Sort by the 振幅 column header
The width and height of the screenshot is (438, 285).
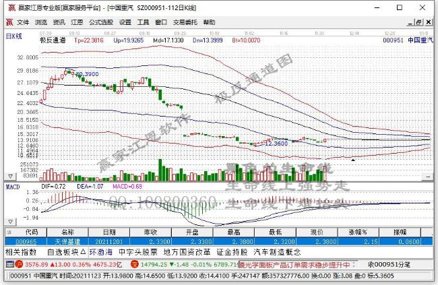pos(400,232)
